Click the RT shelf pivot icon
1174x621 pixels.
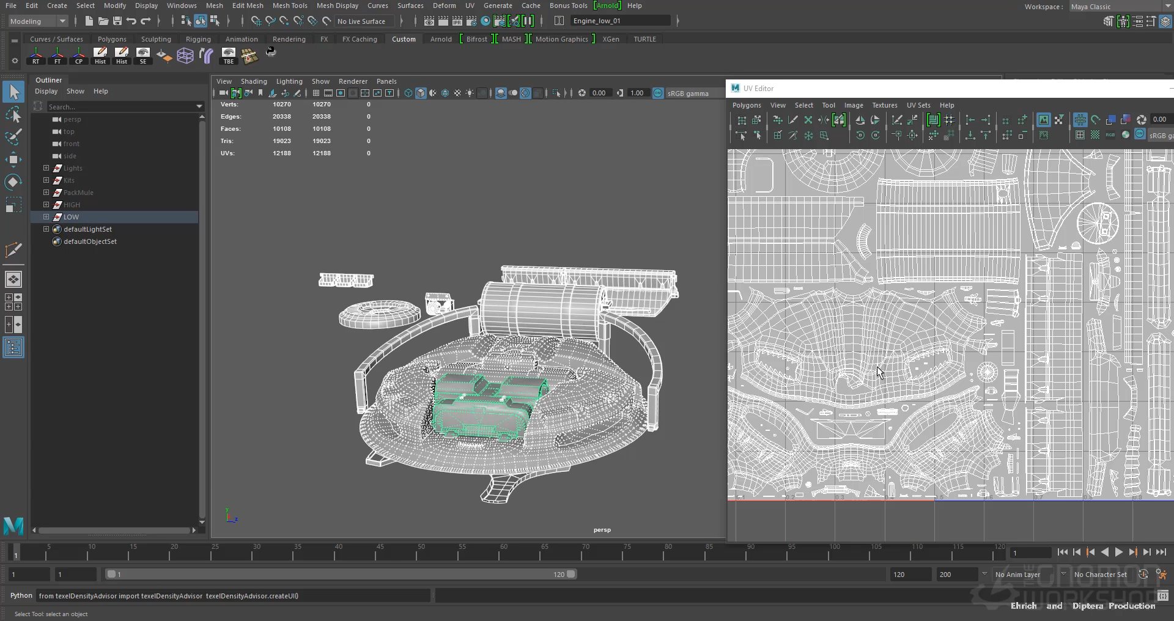[35, 56]
